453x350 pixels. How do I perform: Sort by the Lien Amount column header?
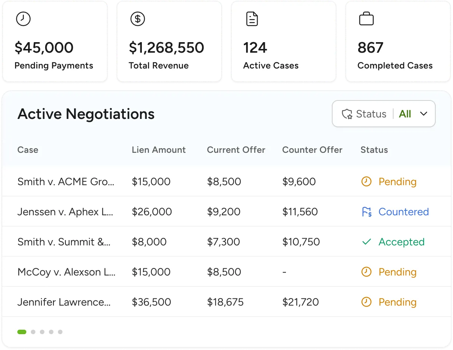point(158,150)
